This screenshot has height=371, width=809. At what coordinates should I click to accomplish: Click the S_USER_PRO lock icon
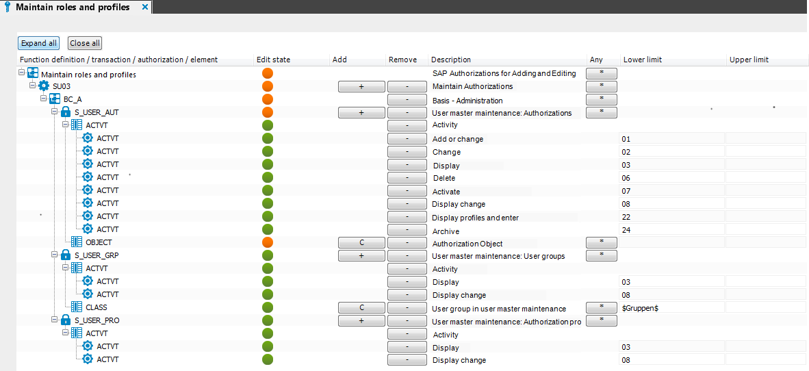[66, 320]
